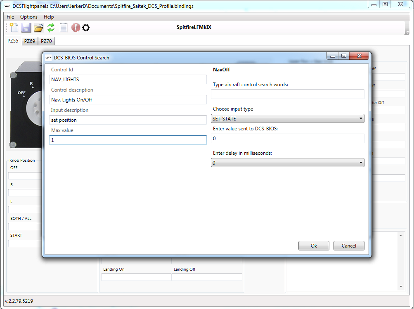The width and height of the screenshot is (414, 309).
Task: Click the Landing On field in main window
Action: [x=137, y=277]
